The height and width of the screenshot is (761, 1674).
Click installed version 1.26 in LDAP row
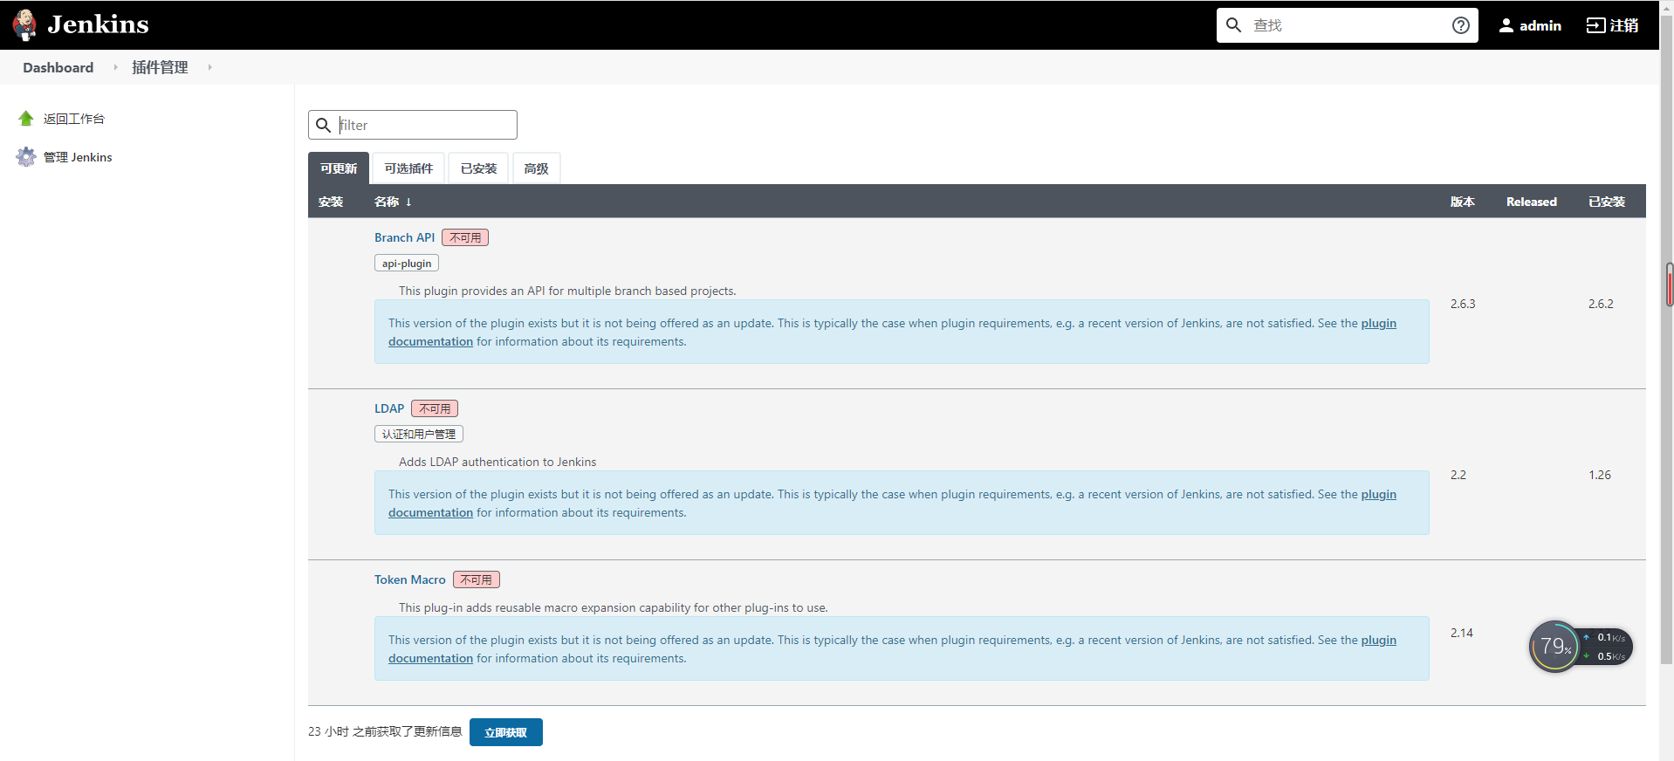(x=1600, y=475)
